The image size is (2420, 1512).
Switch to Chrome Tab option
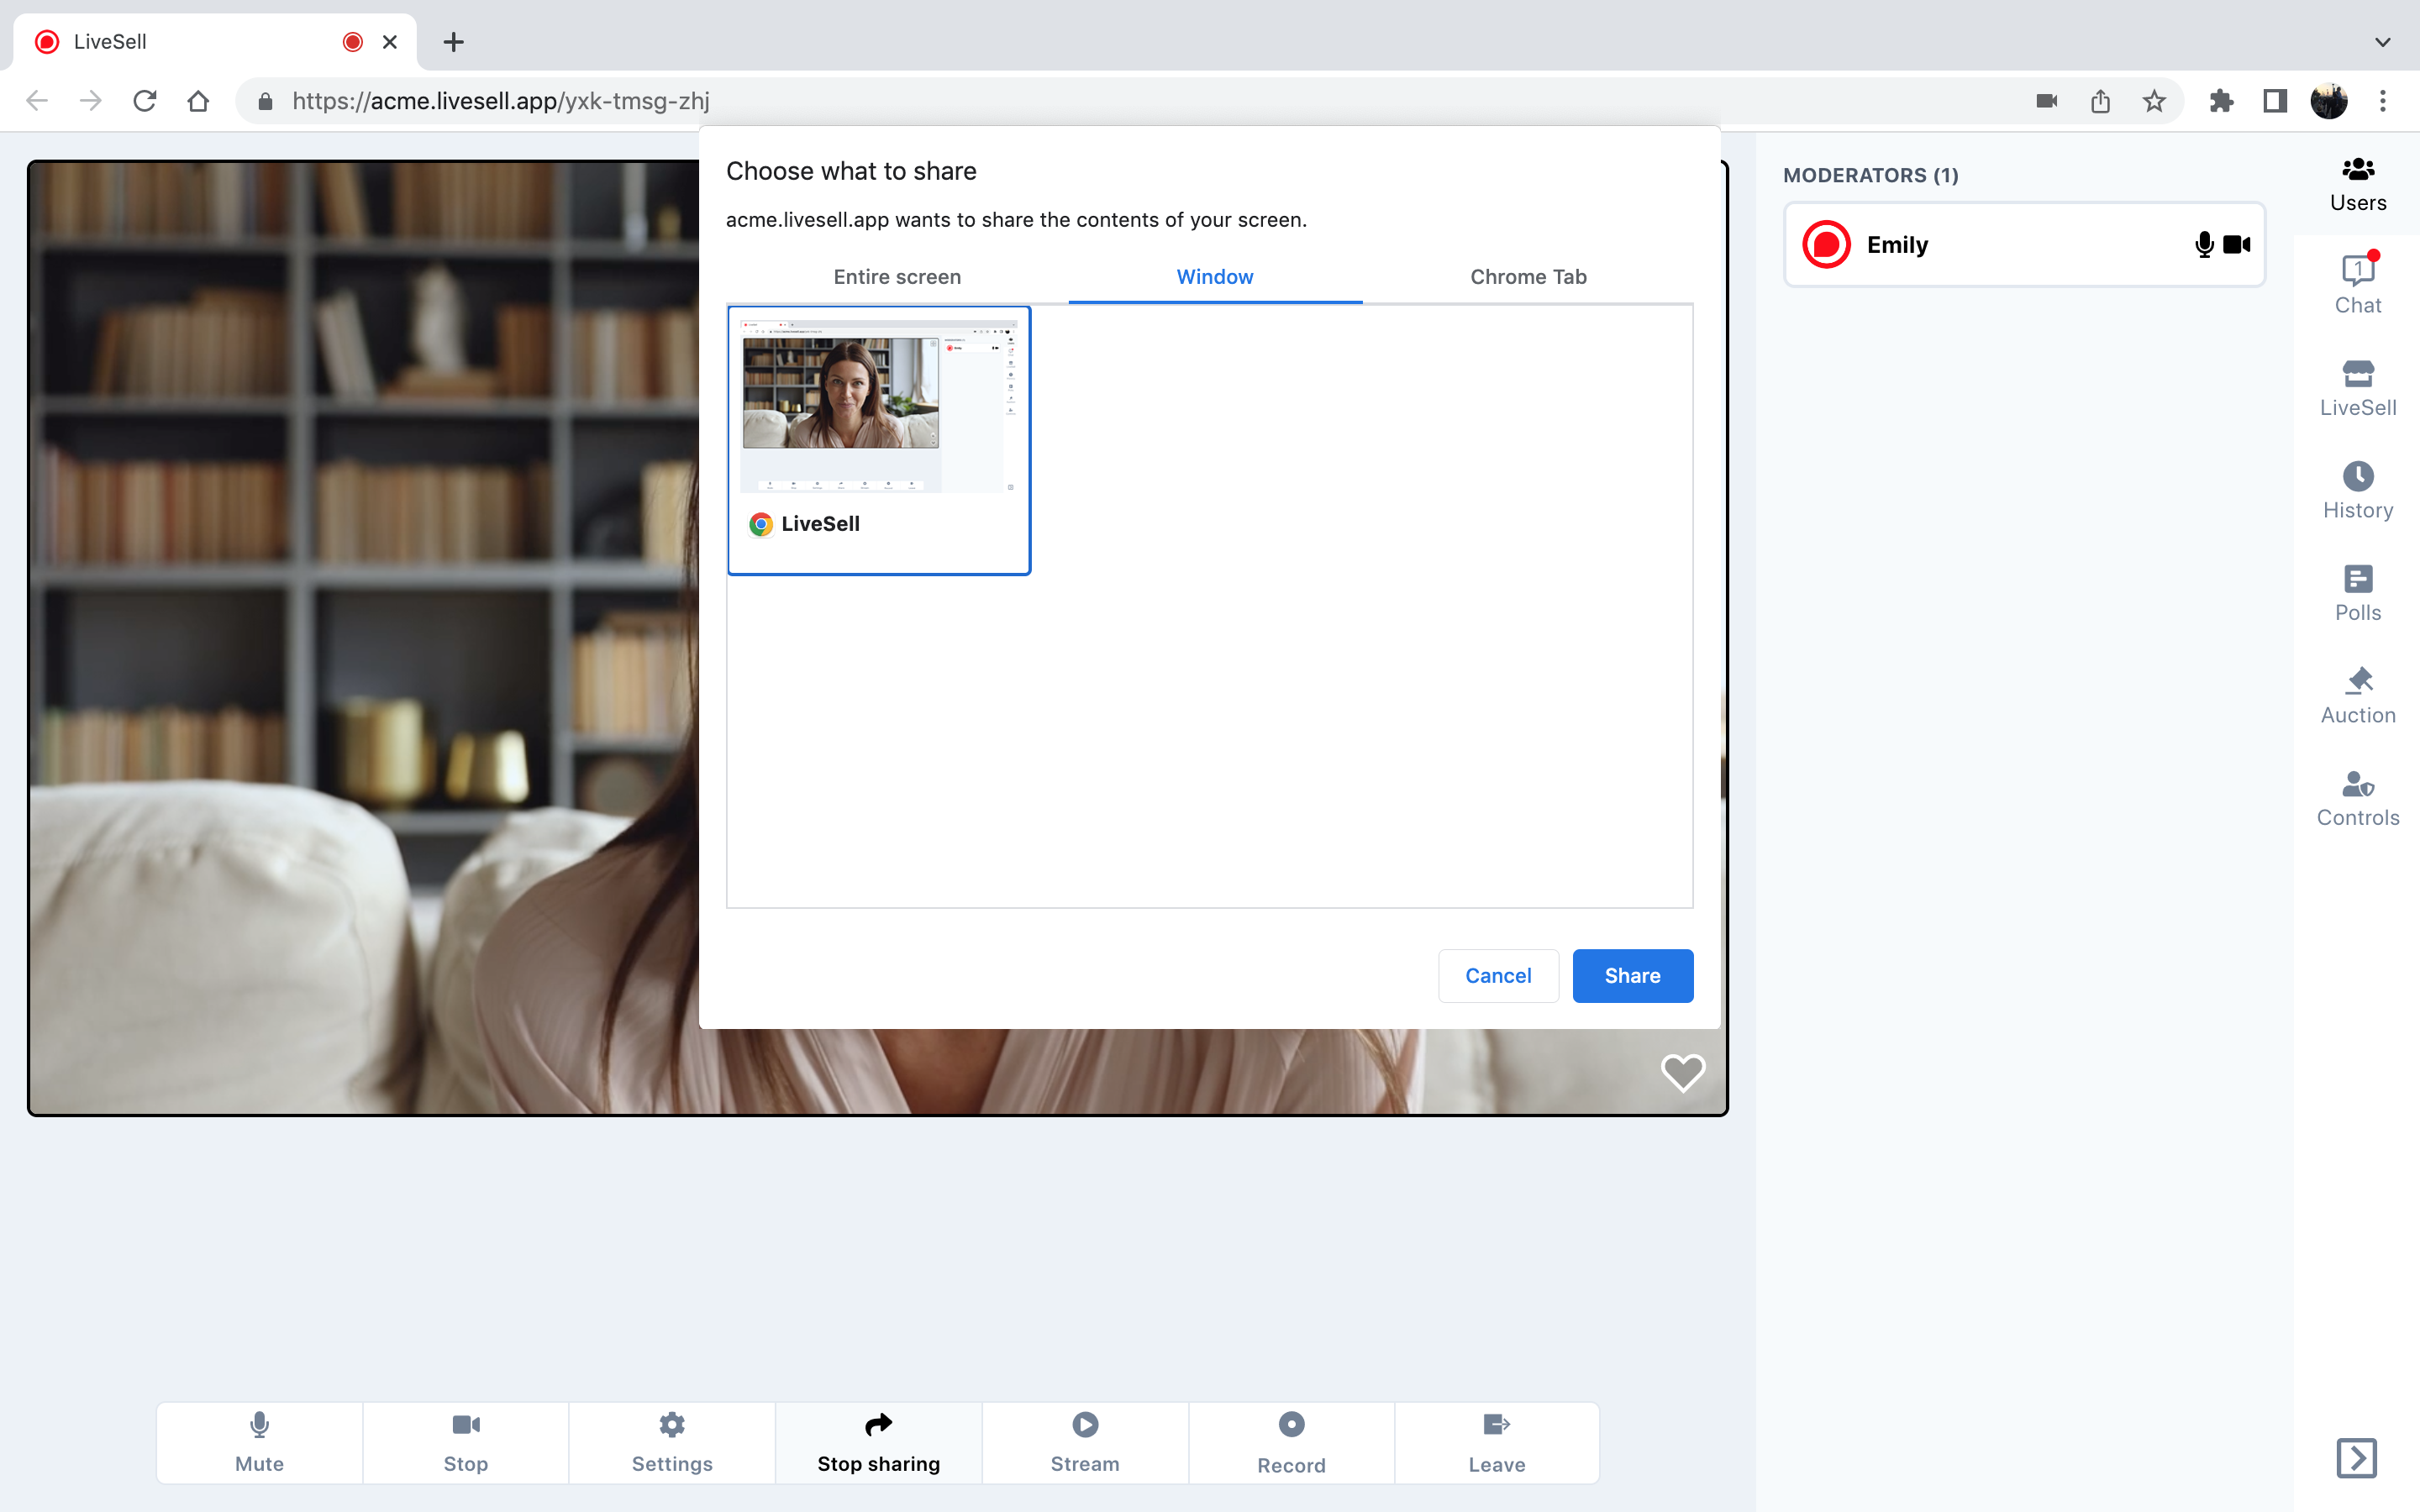(x=1528, y=277)
